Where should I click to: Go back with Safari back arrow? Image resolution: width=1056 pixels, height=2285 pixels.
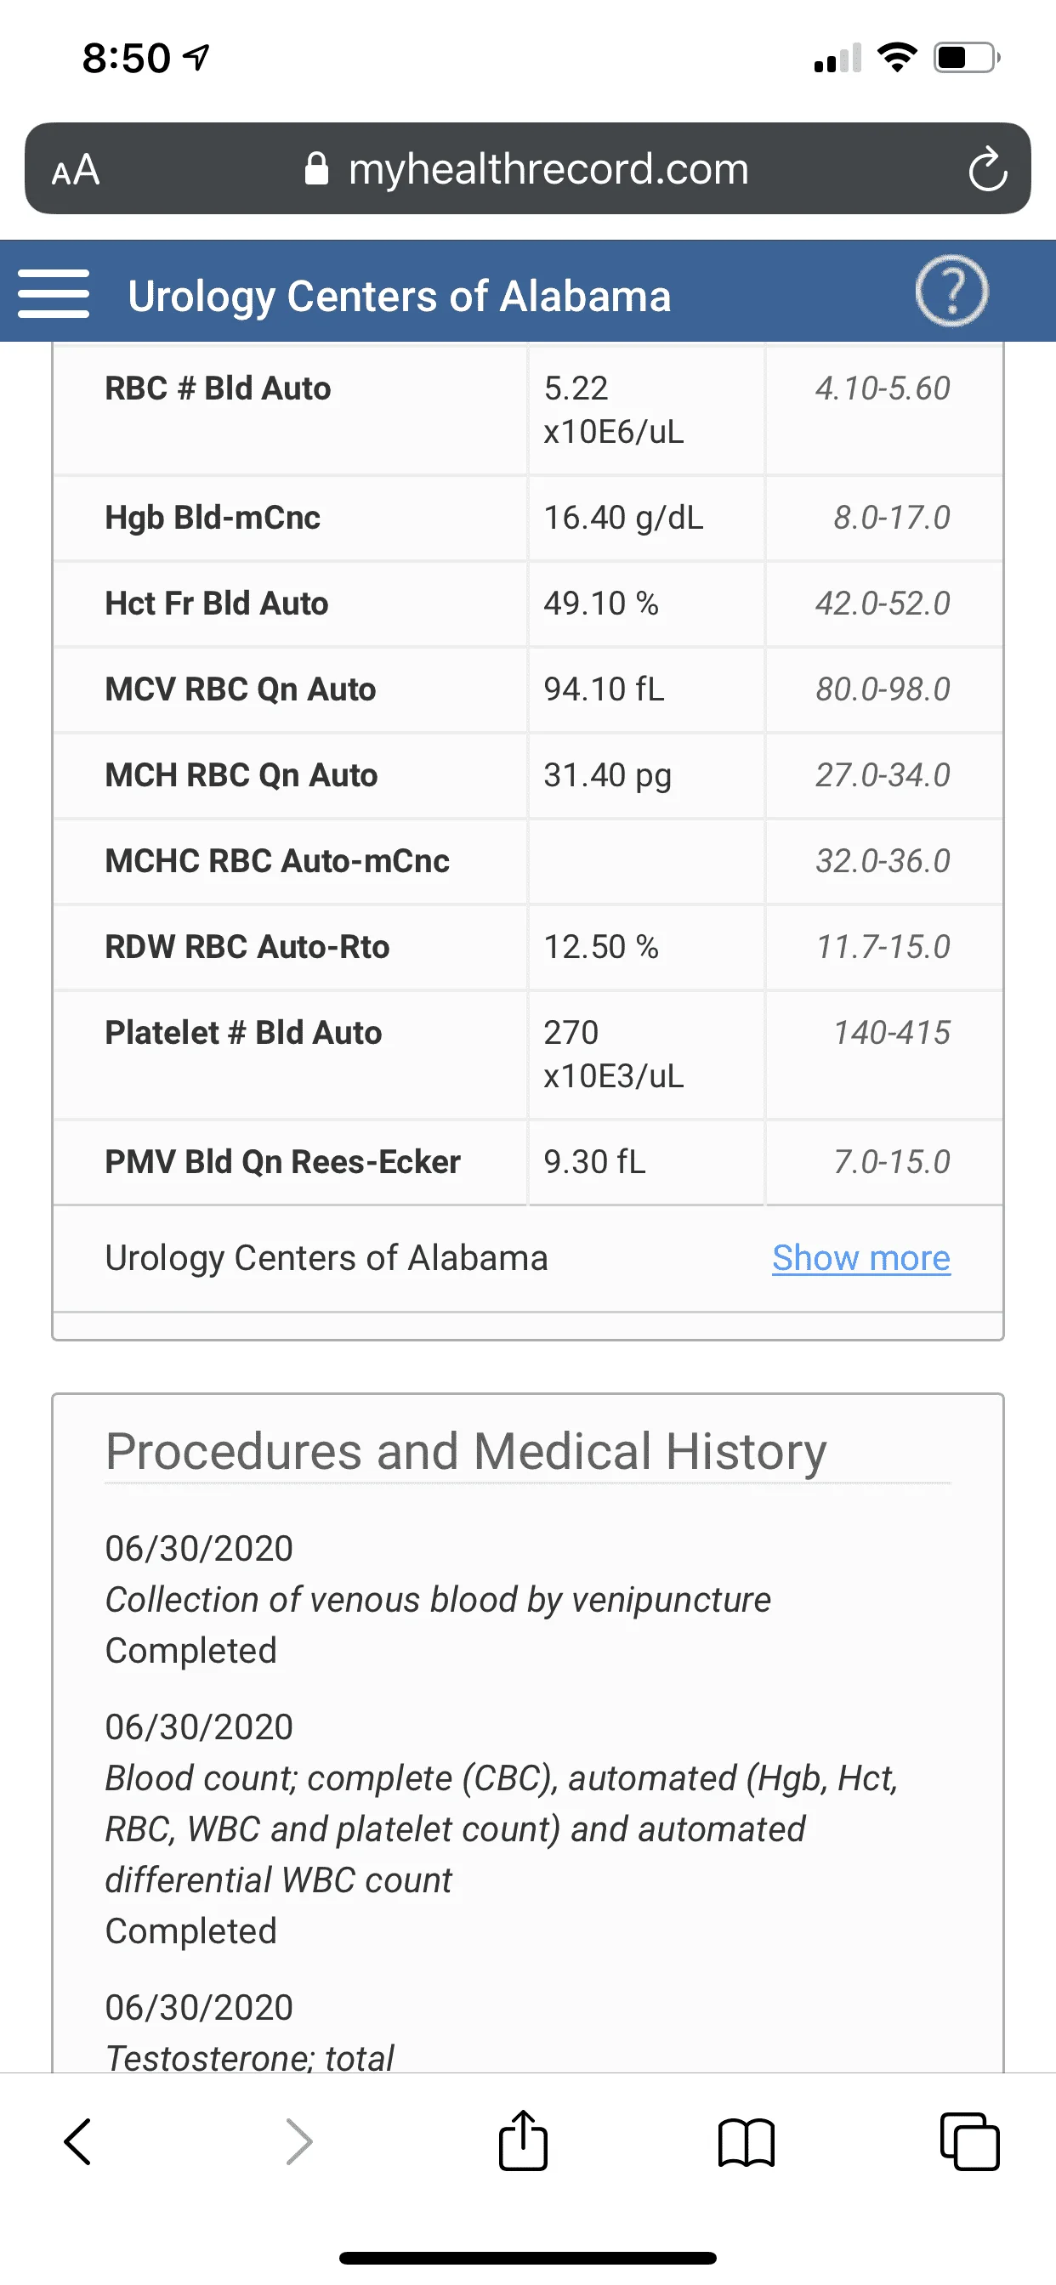[x=77, y=2142]
